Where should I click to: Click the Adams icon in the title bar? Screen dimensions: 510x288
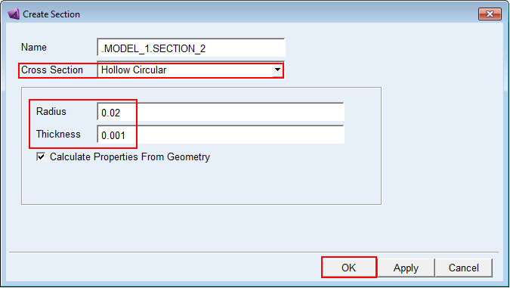pyautogui.click(x=14, y=14)
